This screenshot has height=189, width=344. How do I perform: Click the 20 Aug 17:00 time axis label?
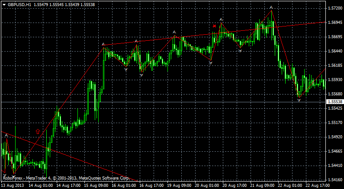pyautogui.click(x=235, y=186)
